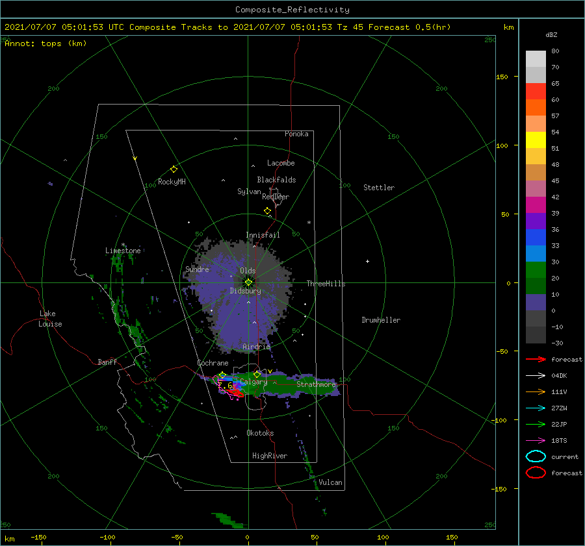Click the asterisk marker above Limestone

123,245
